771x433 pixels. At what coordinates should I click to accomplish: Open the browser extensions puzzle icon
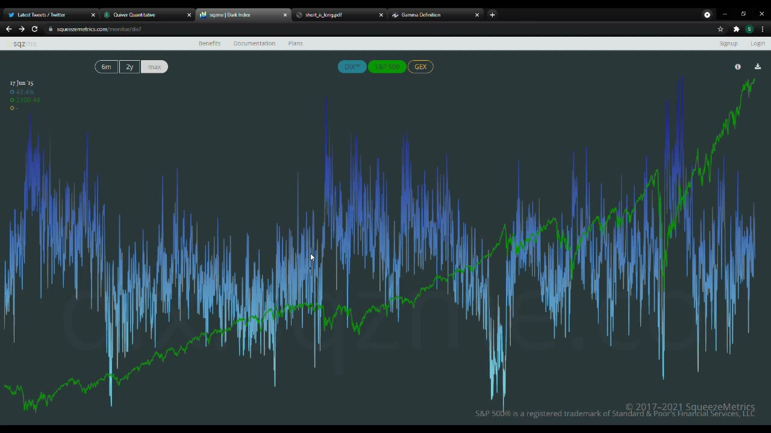(736, 29)
